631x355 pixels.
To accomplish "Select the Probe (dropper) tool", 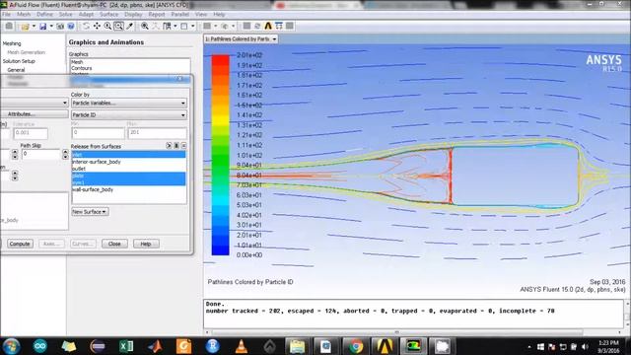I will [x=129, y=27].
